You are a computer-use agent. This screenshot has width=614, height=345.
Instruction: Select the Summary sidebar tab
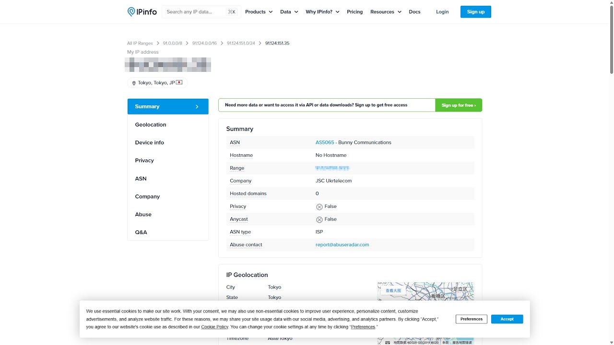coord(168,106)
